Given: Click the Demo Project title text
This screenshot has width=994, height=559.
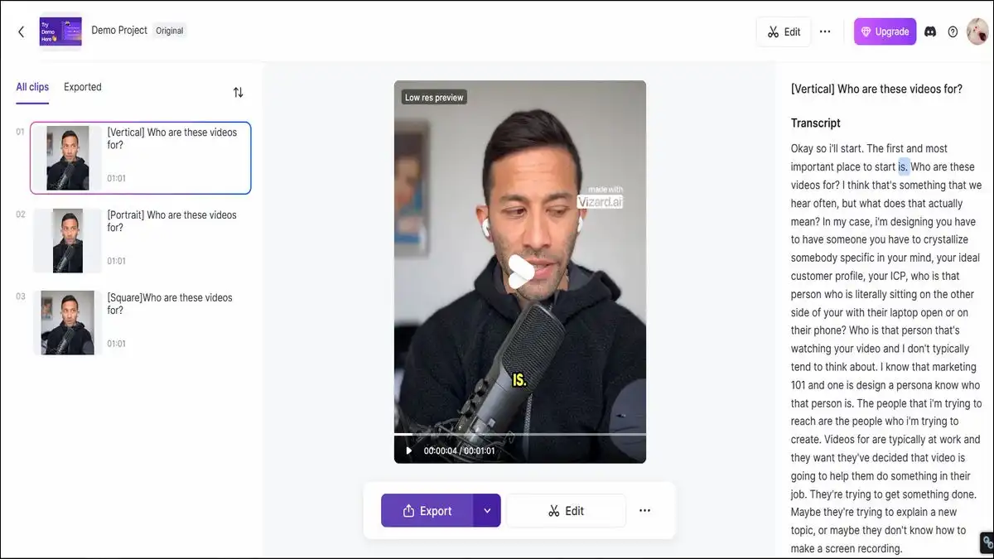Looking at the screenshot, I should pyautogui.click(x=119, y=31).
